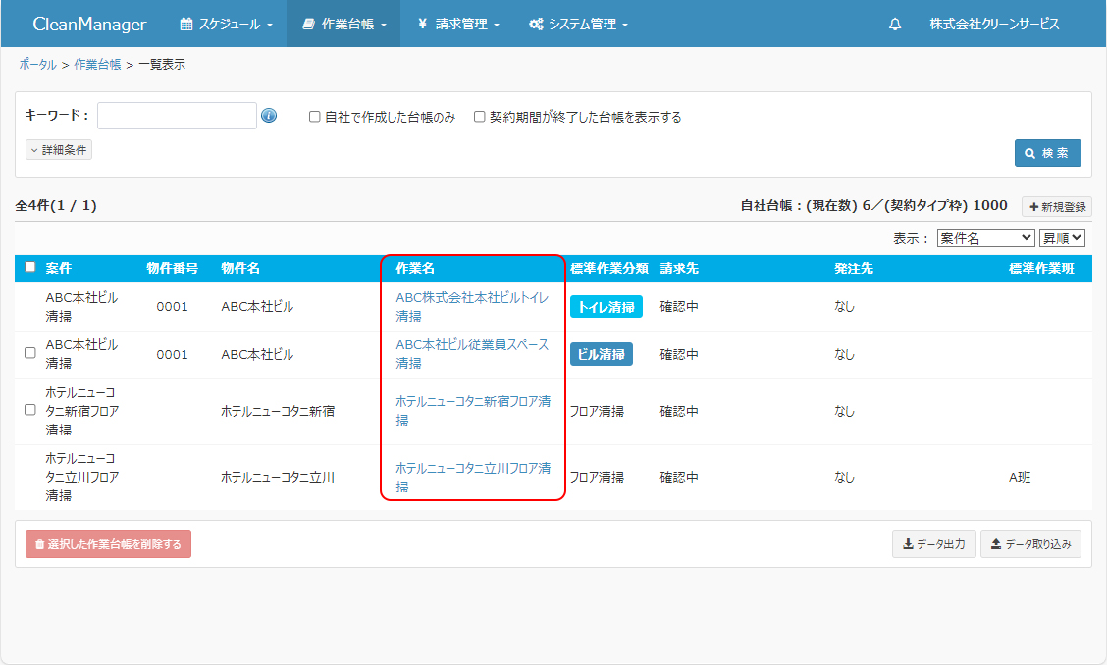Open the スケジュール calendar menu

click(227, 25)
